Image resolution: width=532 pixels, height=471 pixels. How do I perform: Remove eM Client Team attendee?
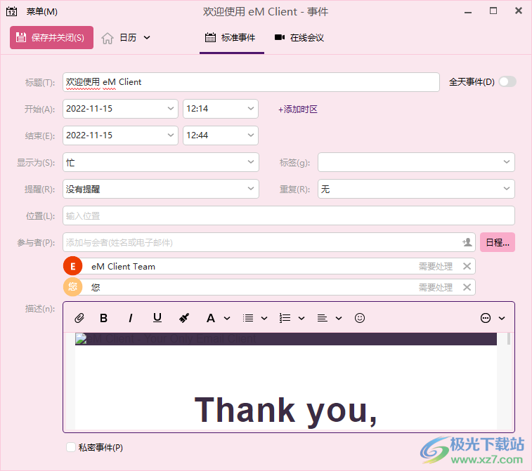point(467,266)
